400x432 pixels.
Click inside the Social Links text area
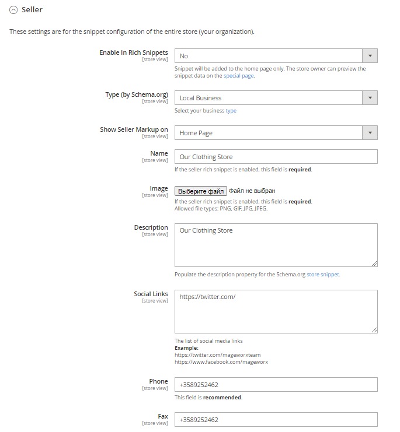[276, 312]
